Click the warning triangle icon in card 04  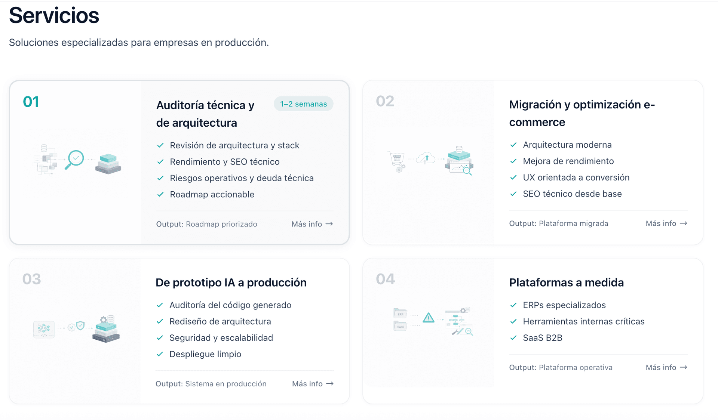point(429,318)
